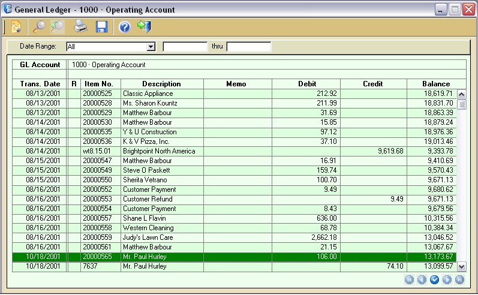The width and height of the screenshot is (478, 295).
Task: Click the first record navigation button
Action: tap(409, 279)
